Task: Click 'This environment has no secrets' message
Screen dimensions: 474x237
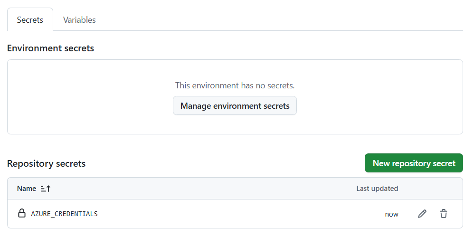Action: [x=235, y=85]
